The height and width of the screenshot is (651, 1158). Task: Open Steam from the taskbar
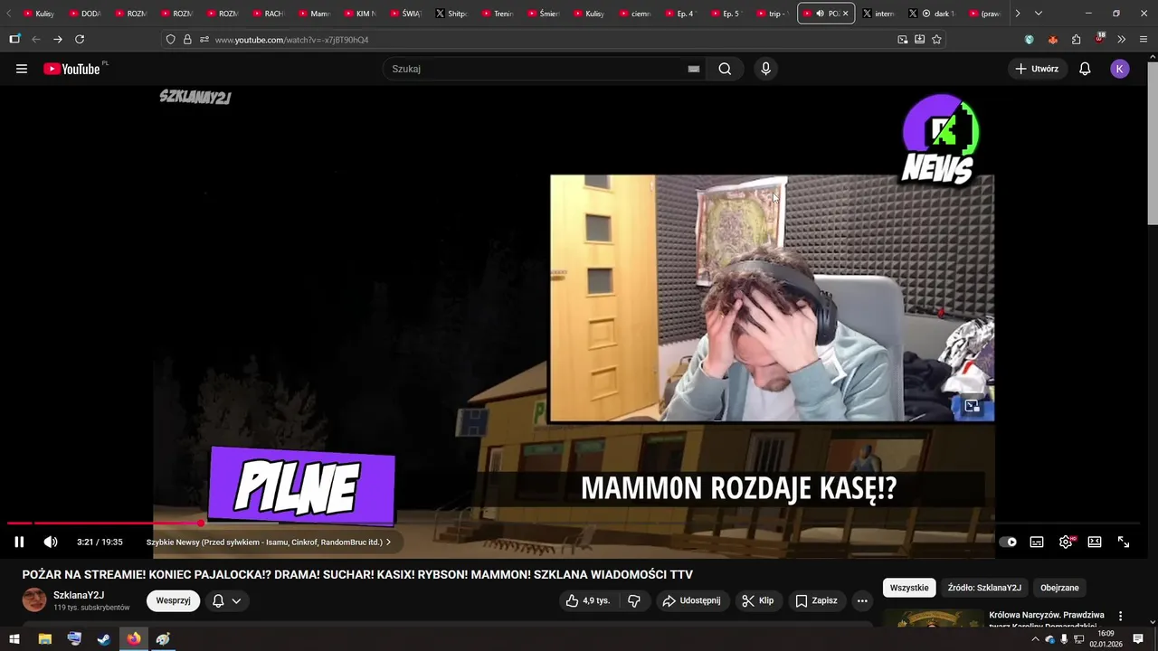[x=104, y=639]
